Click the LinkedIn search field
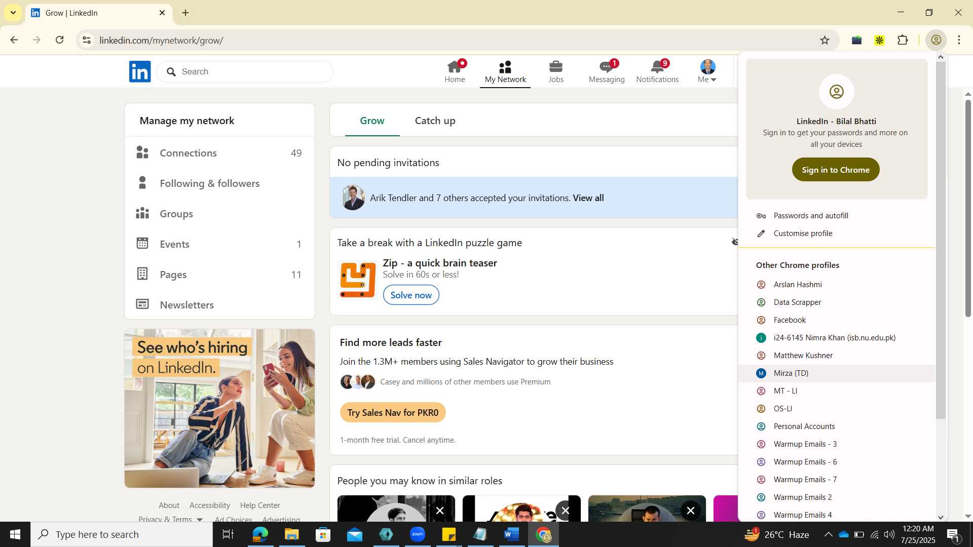 point(245,71)
